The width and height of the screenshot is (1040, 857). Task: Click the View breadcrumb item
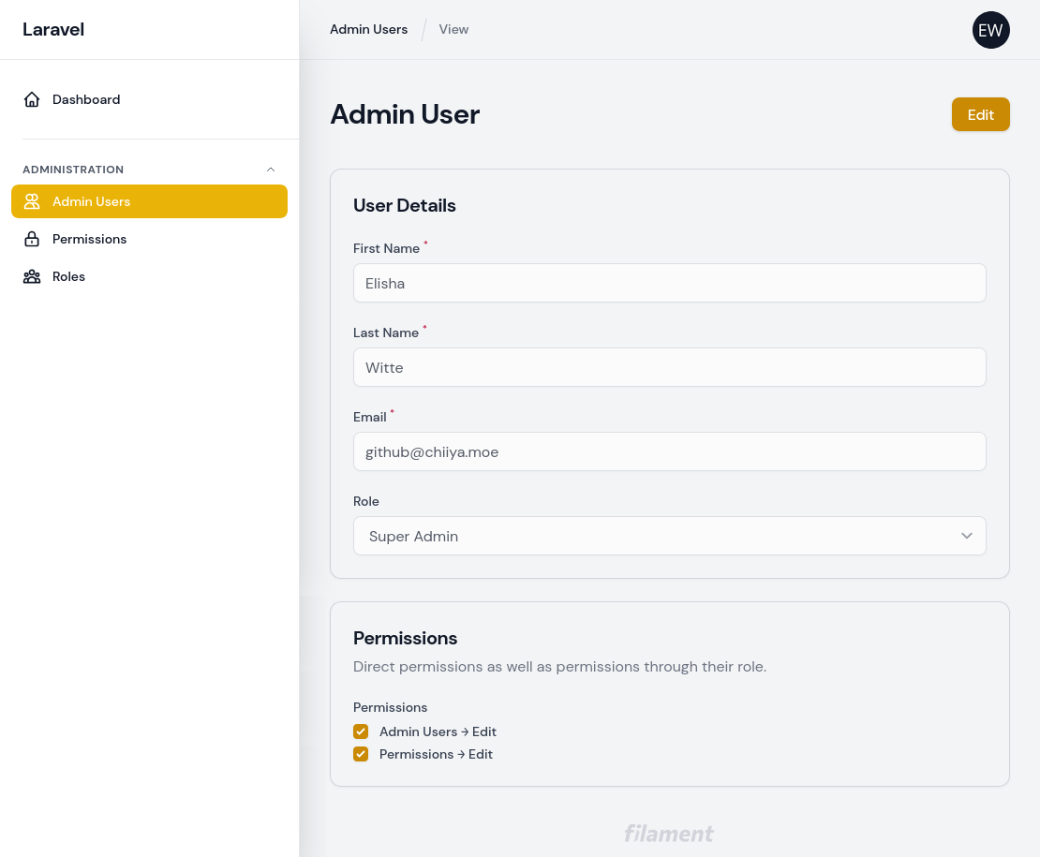(453, 29)
